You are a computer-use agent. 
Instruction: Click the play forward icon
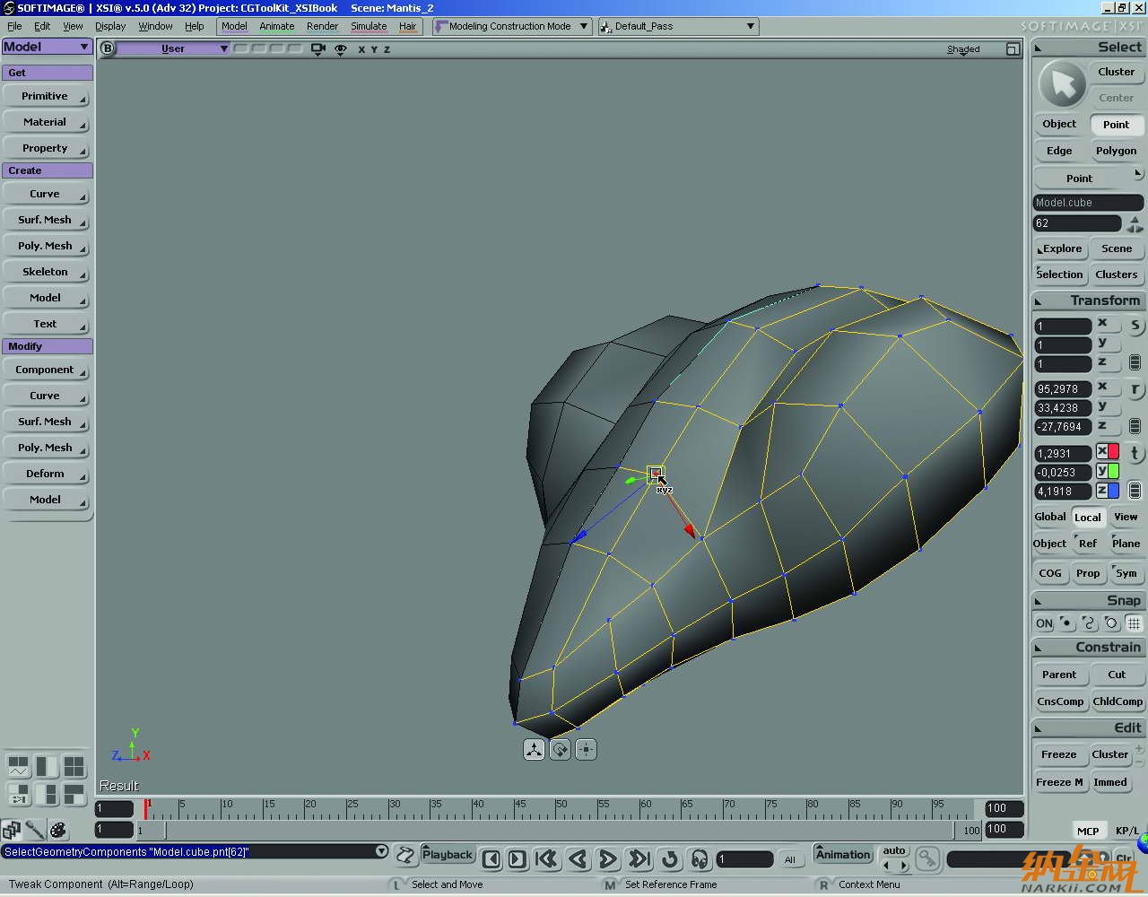607,859
